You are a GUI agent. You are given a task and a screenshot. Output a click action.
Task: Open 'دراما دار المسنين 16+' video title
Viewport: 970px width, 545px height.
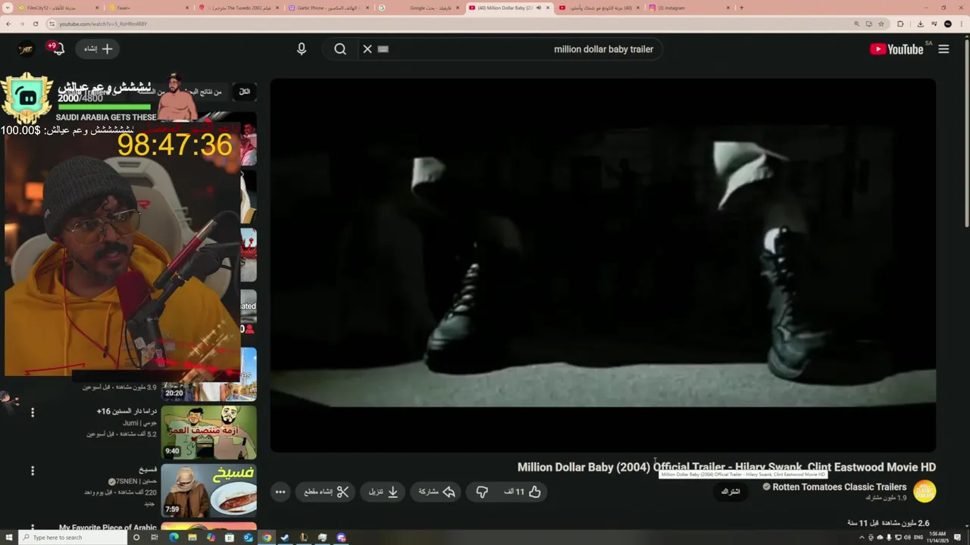click(x=127, y=411)
